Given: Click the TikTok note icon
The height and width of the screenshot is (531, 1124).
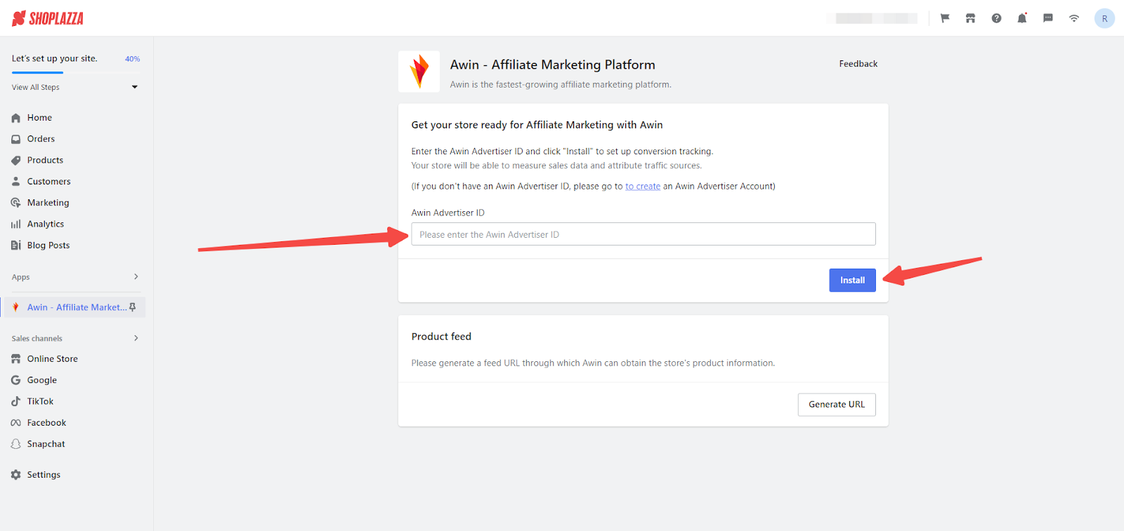Looking at the screenshot, I should (x=16, y=401).
